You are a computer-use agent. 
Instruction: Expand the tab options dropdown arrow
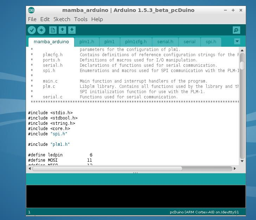coord(237,41)
